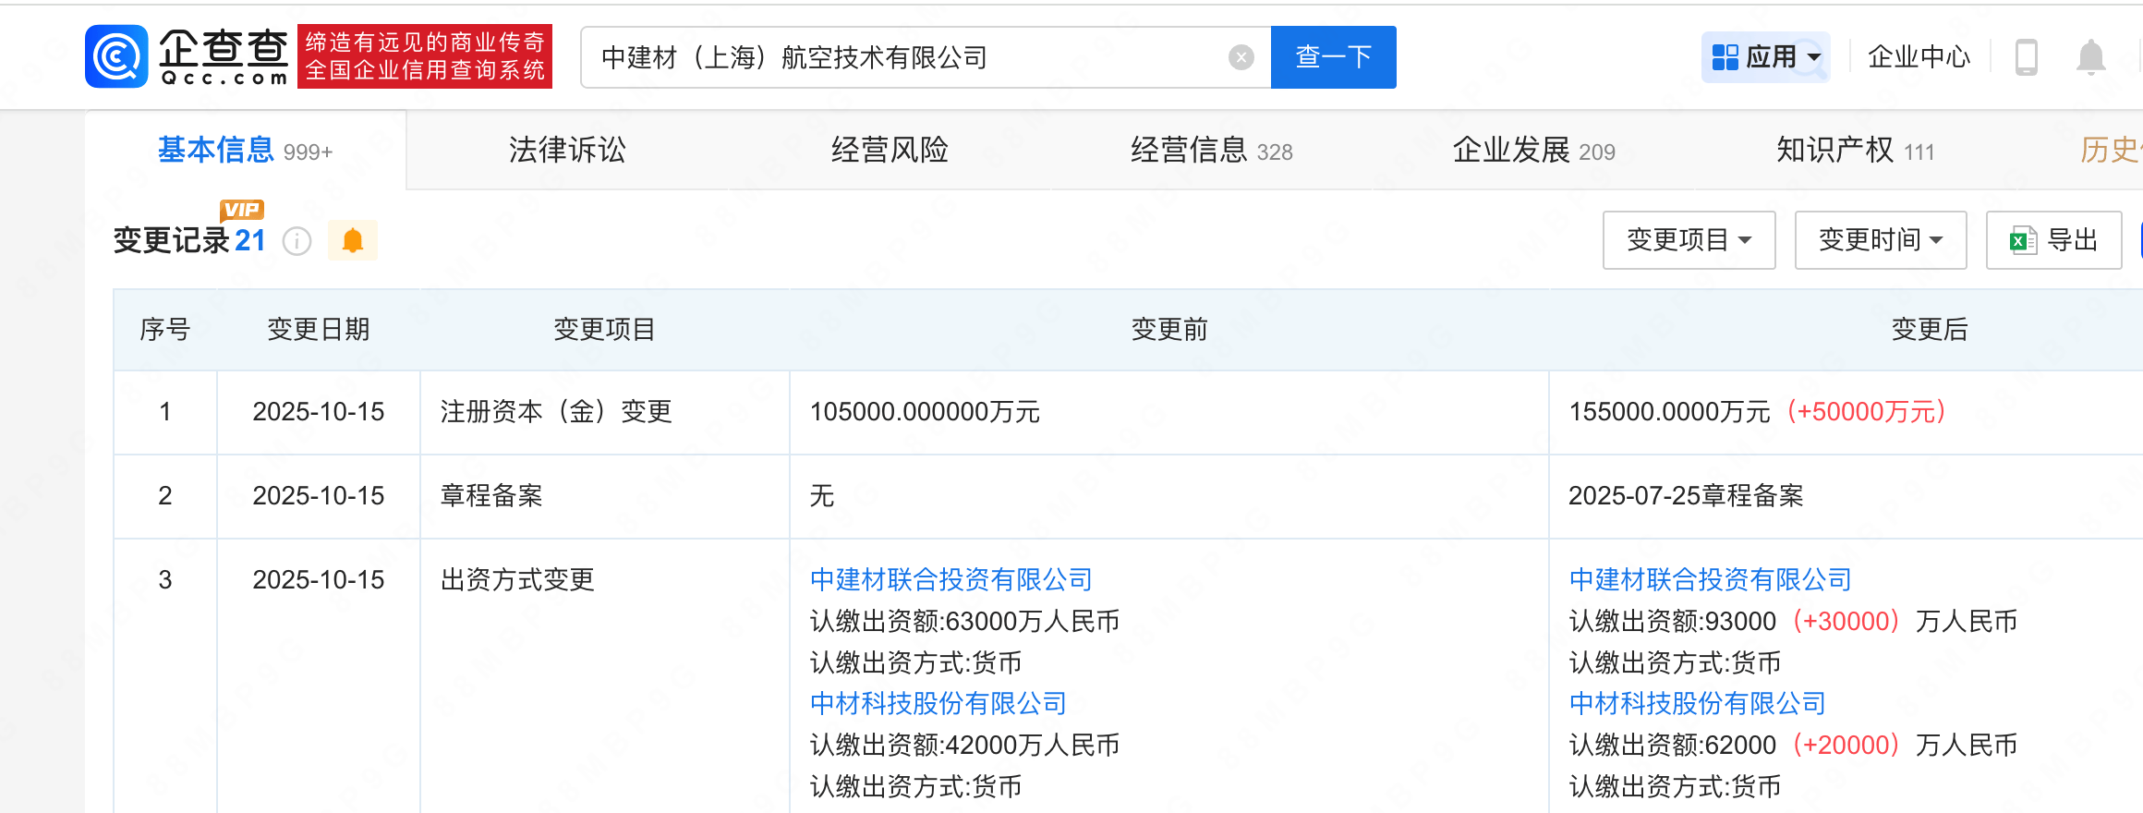Open 中建材联合投资有限公司 link in 变更后 column
The width and height of the screenshot is (2143, 813).
tap(1711, 579)
